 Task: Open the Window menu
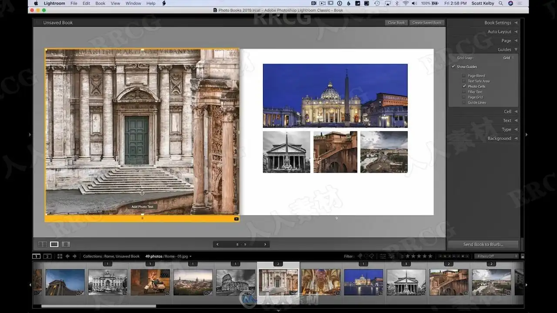tap(133, 3)
